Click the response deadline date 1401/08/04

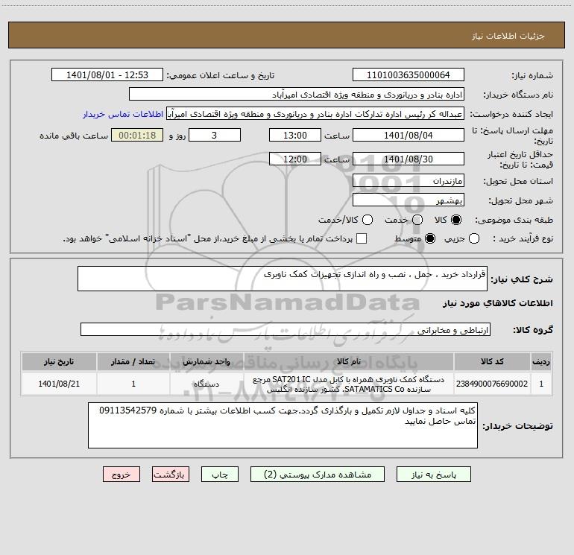[409, 136]
